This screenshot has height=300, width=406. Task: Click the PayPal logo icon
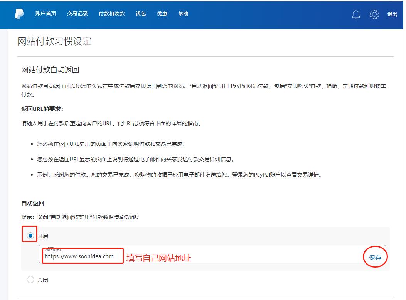tap(19, 14)
